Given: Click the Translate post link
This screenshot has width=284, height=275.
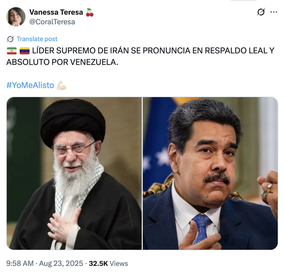Looking at the screenshot, I should (x=37, y=39).
